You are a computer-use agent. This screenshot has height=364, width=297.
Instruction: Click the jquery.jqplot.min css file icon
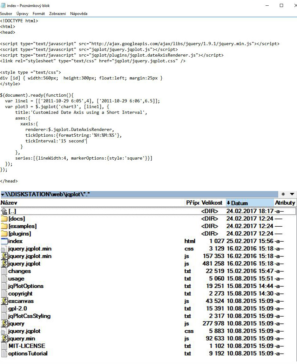pos(3,250)
